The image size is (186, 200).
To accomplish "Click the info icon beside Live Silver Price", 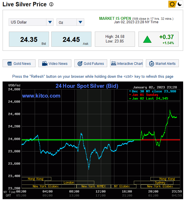I will tap(51, 5).
